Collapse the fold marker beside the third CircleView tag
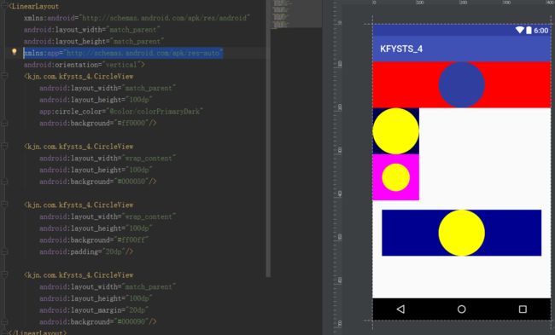Image resolution: width=555 pixels, height=335 pixels. click(x=4, y=205)
